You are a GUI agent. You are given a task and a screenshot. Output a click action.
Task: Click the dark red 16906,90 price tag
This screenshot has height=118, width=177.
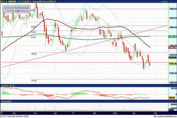click(x=172, y=47)
